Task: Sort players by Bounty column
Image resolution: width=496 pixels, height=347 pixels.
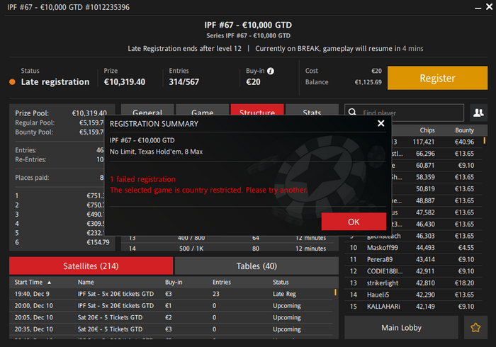Action: pyautogui.click(x=464, y=130)
